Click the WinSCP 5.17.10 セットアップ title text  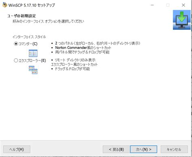32,5
